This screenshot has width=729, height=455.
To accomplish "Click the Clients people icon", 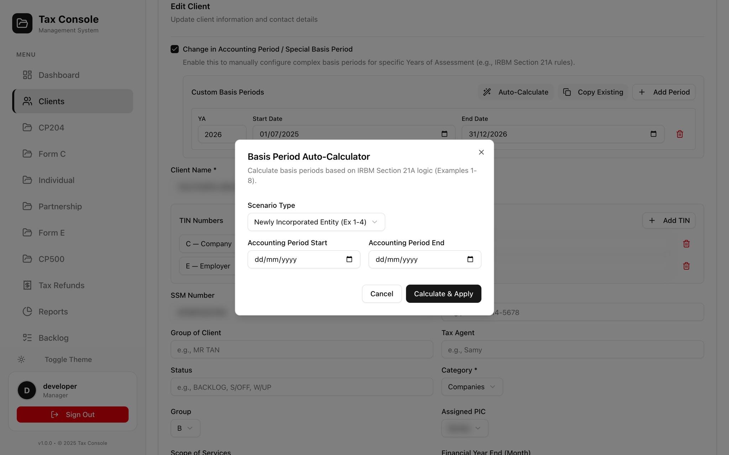I will click(27, 101).
